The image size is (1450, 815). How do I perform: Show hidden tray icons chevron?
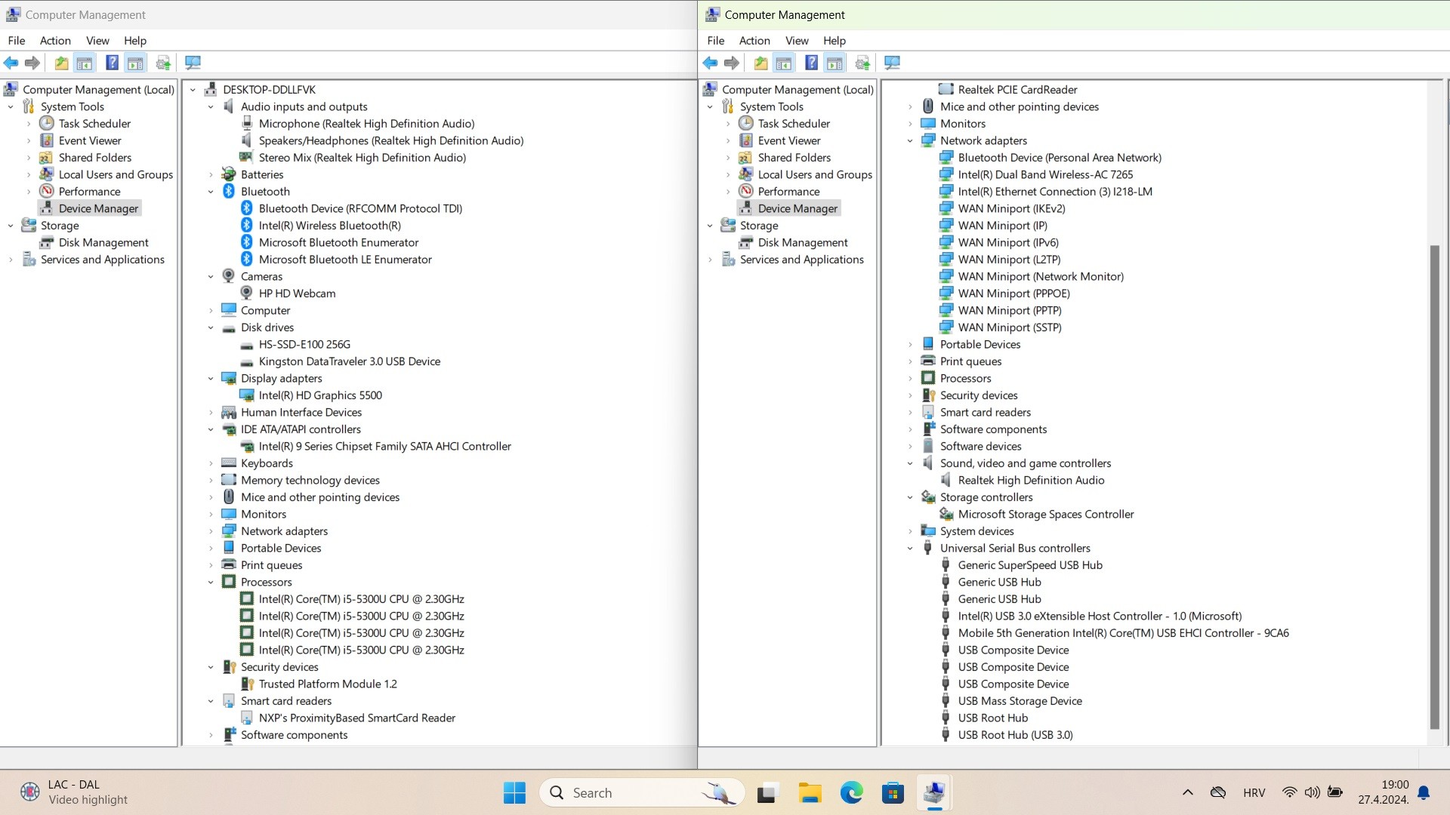1187,793
